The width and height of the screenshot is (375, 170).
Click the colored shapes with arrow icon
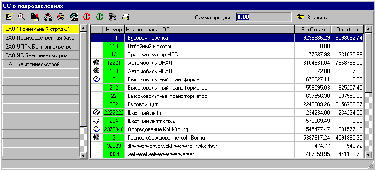[74, 17]
